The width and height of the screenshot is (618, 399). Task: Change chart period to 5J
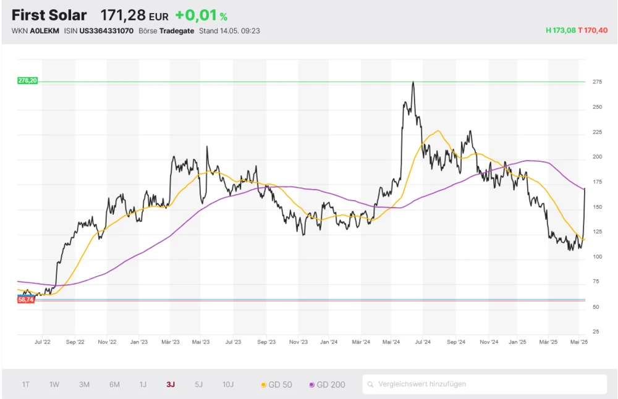coord(198,385)
